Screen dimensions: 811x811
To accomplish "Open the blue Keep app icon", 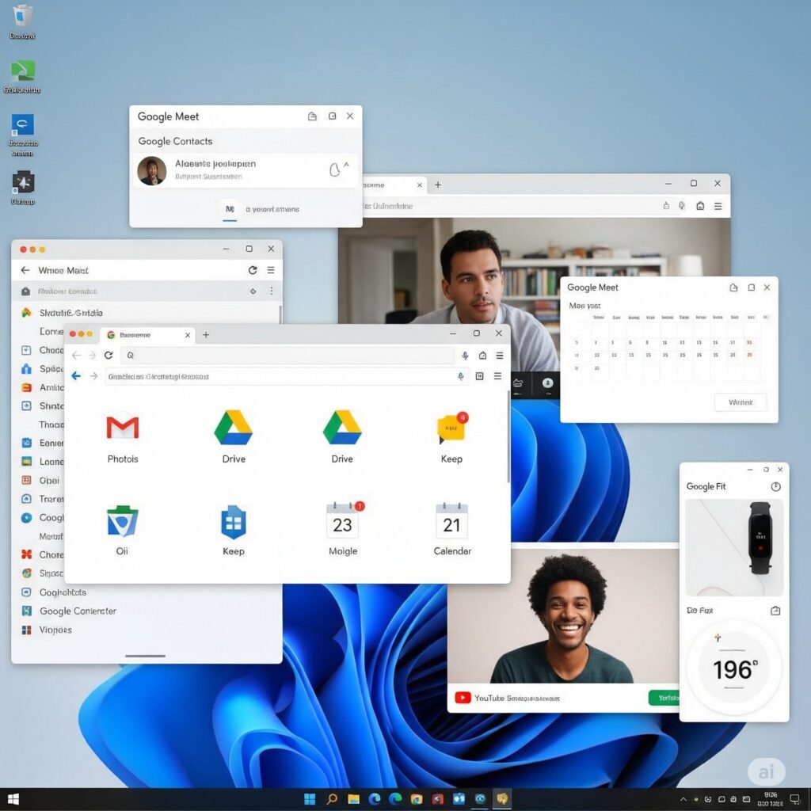I will pyautogui.click(x=234, y=522).
